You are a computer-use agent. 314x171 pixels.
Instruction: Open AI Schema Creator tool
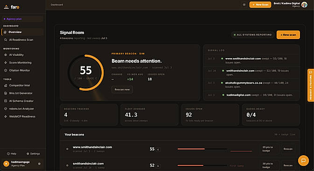click(x=22, y=101)
